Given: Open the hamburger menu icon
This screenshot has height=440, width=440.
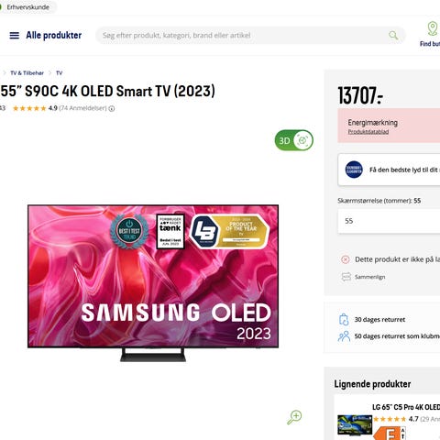Looking at the screenshot, I should tap(14, 36).
